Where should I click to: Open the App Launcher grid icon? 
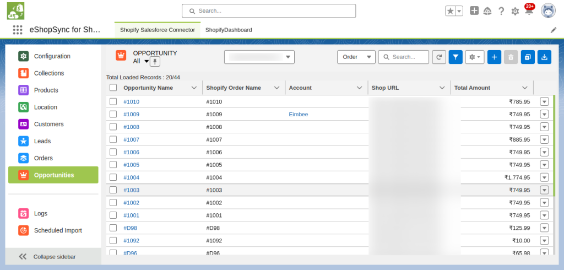[17, 30]
